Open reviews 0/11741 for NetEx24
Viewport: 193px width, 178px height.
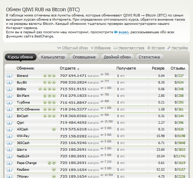pos(179,156)
